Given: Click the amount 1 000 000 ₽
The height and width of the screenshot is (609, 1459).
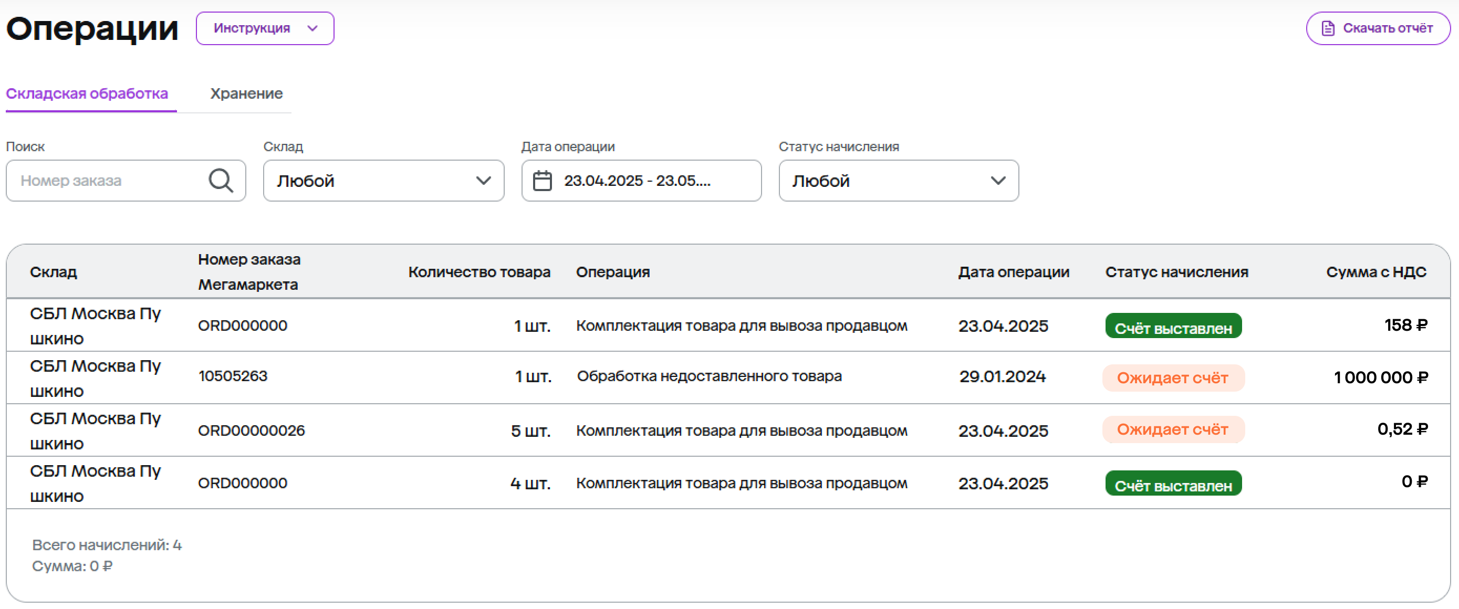Looking at the screenshot, I should click(1381, 377).
